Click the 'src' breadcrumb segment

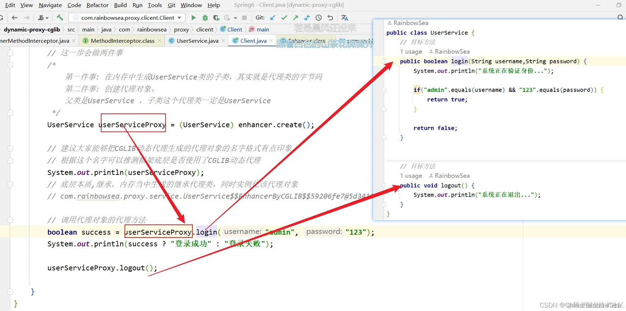point(71,29)
